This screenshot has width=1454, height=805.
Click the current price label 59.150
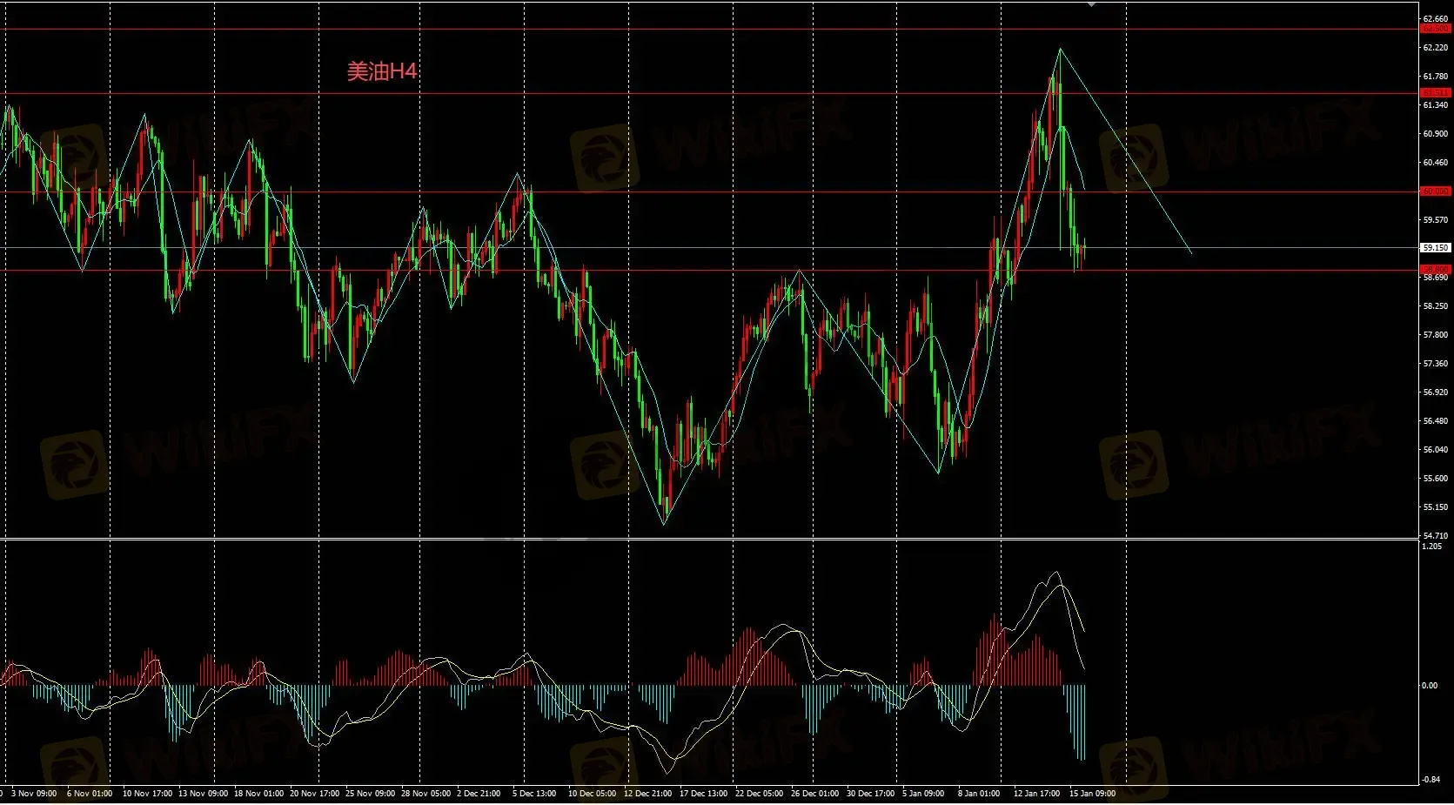click(1435, 248)
